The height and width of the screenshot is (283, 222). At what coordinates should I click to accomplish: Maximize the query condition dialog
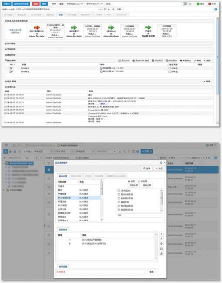(161, 163)
